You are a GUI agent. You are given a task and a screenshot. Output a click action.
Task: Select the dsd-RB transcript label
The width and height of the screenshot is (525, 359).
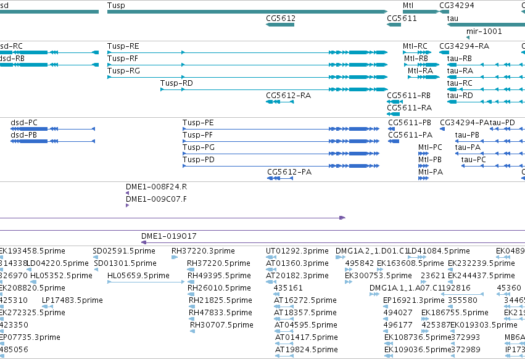[12, 58]
